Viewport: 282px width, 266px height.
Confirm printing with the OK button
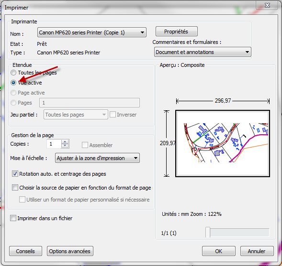[x=218, y=251]
